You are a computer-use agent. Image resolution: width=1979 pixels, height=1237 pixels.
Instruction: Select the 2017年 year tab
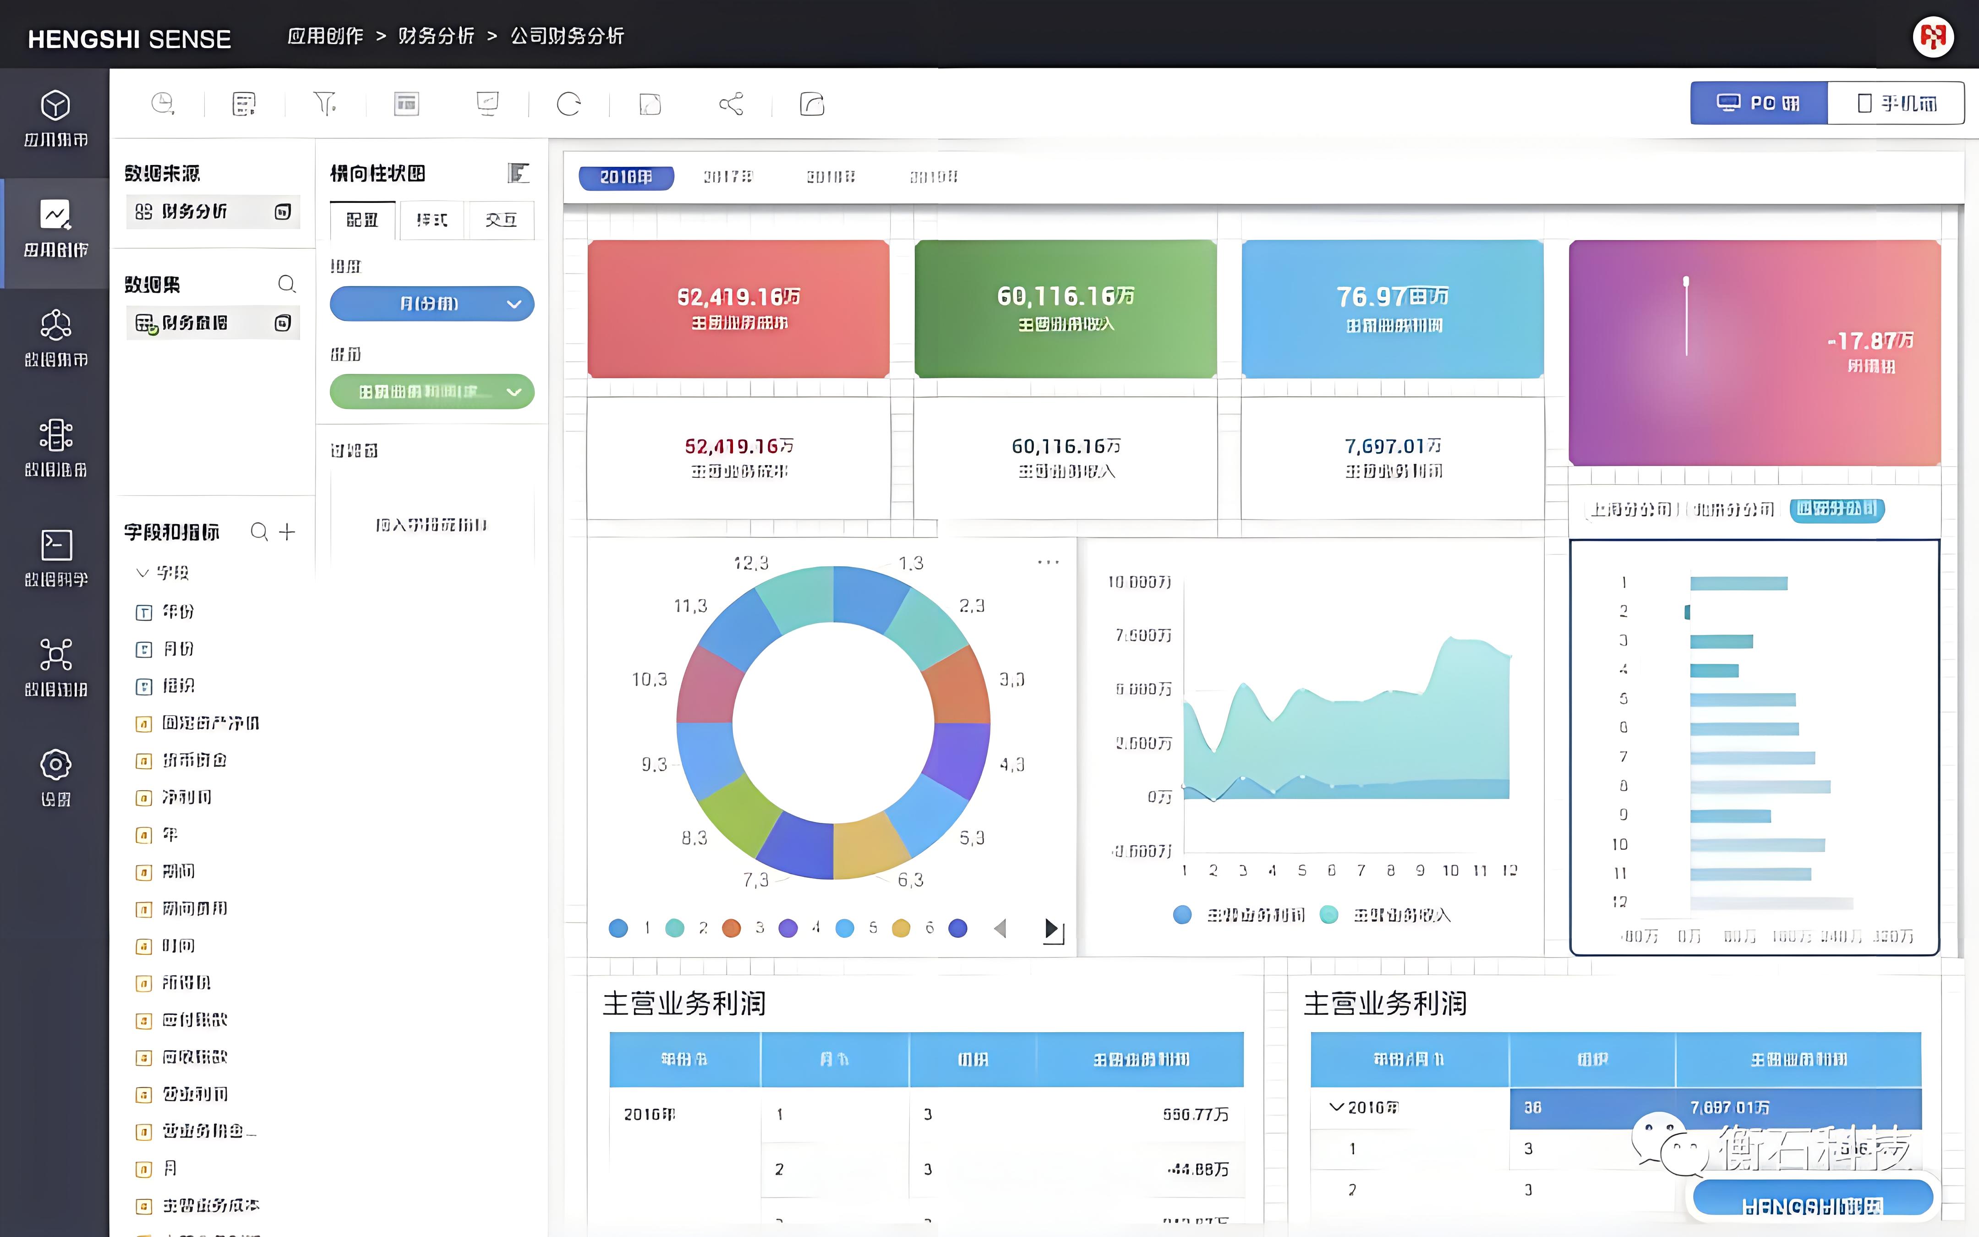click(727, 177)
